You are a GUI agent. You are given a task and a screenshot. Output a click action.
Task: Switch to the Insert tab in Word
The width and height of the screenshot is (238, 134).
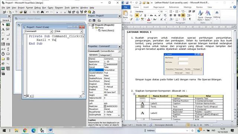[x=146, y=7]
